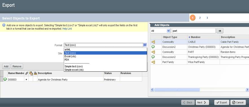Go to wizard step 2
Image resolution: width=249 pixels, height=107 pixels.
coord(200,18)
